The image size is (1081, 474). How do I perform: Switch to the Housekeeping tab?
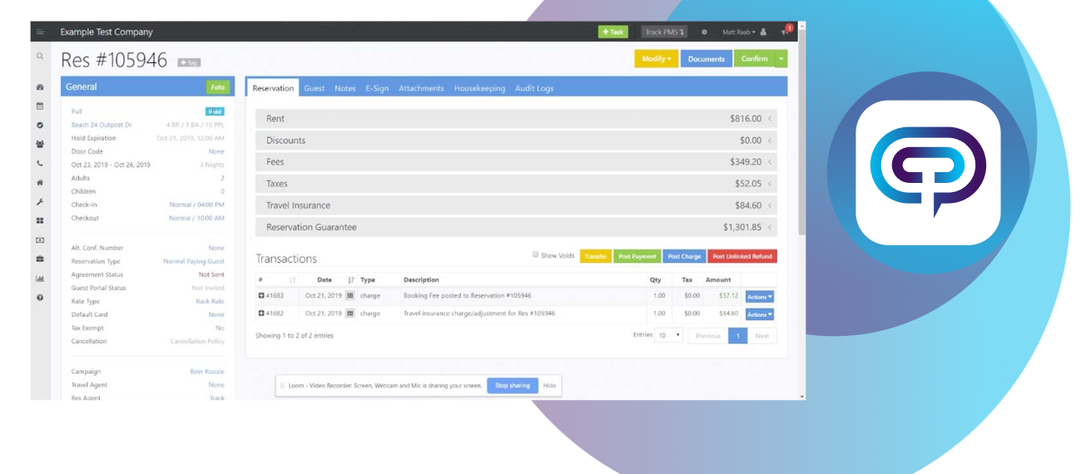479,88
